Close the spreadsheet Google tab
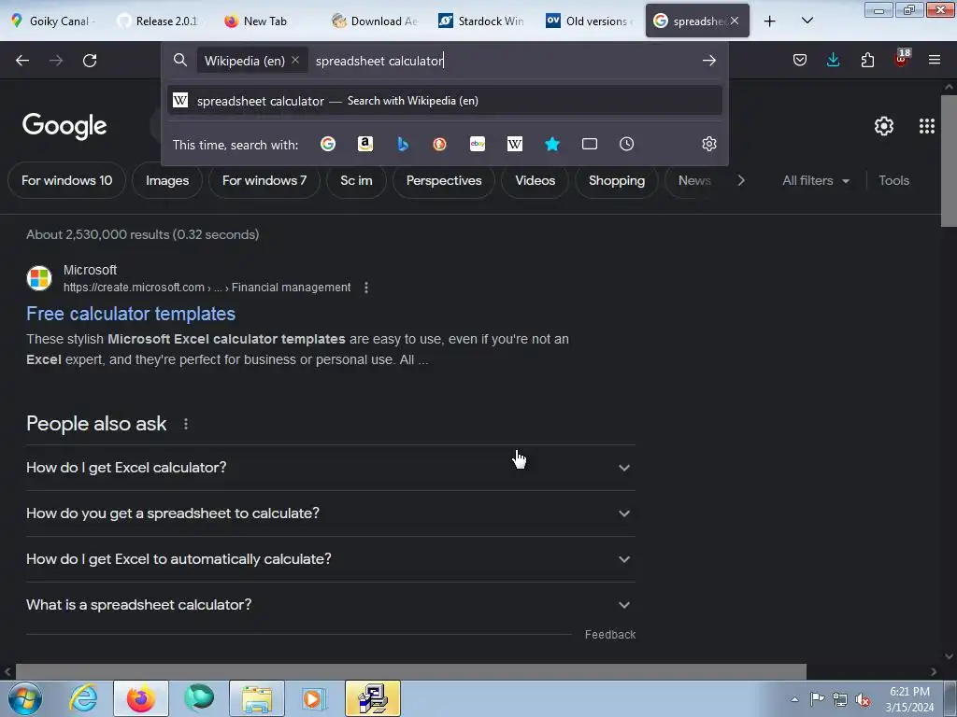Image resolution: width=957 pixels, height=717 pixels. [x=735, y=21]
